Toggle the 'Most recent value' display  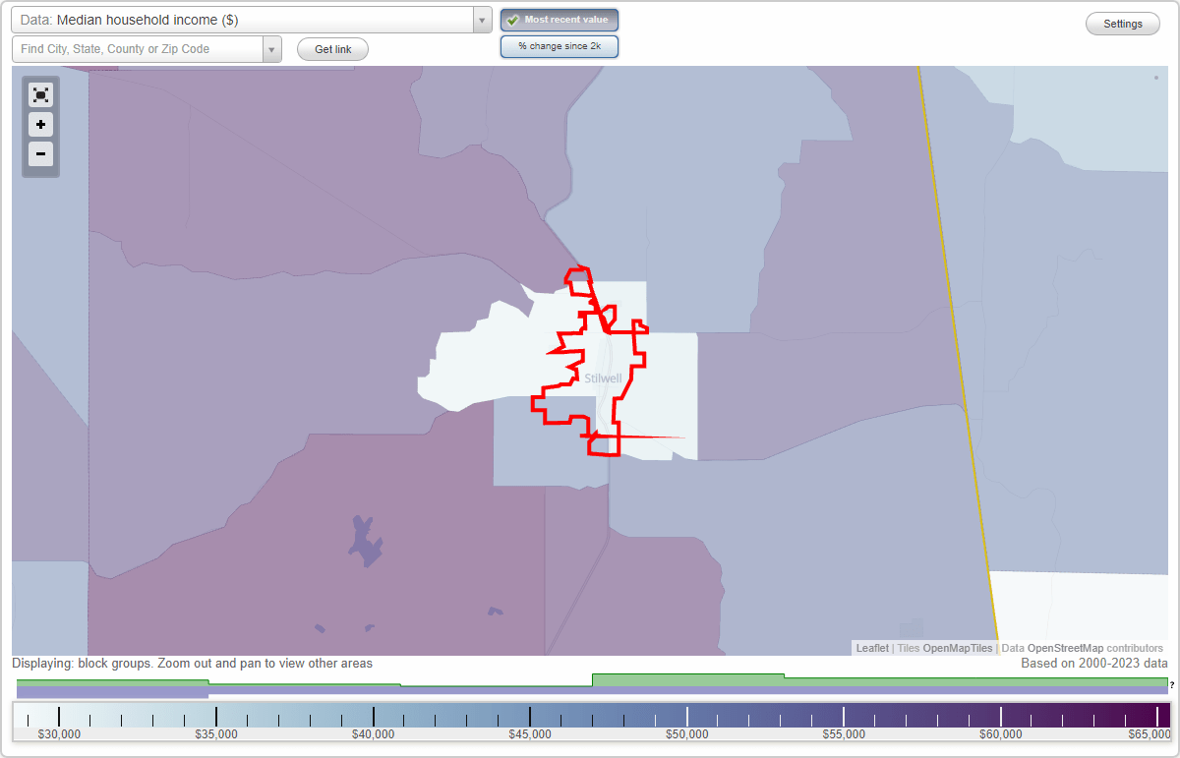click(x=560, y=19)
